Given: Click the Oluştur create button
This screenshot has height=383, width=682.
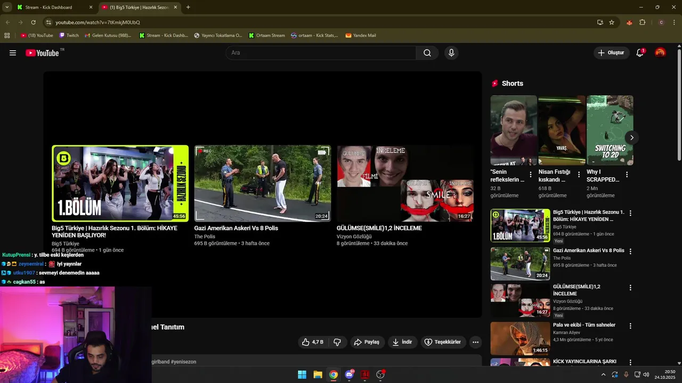Looking at the screenshot, I should click(611, 53).
